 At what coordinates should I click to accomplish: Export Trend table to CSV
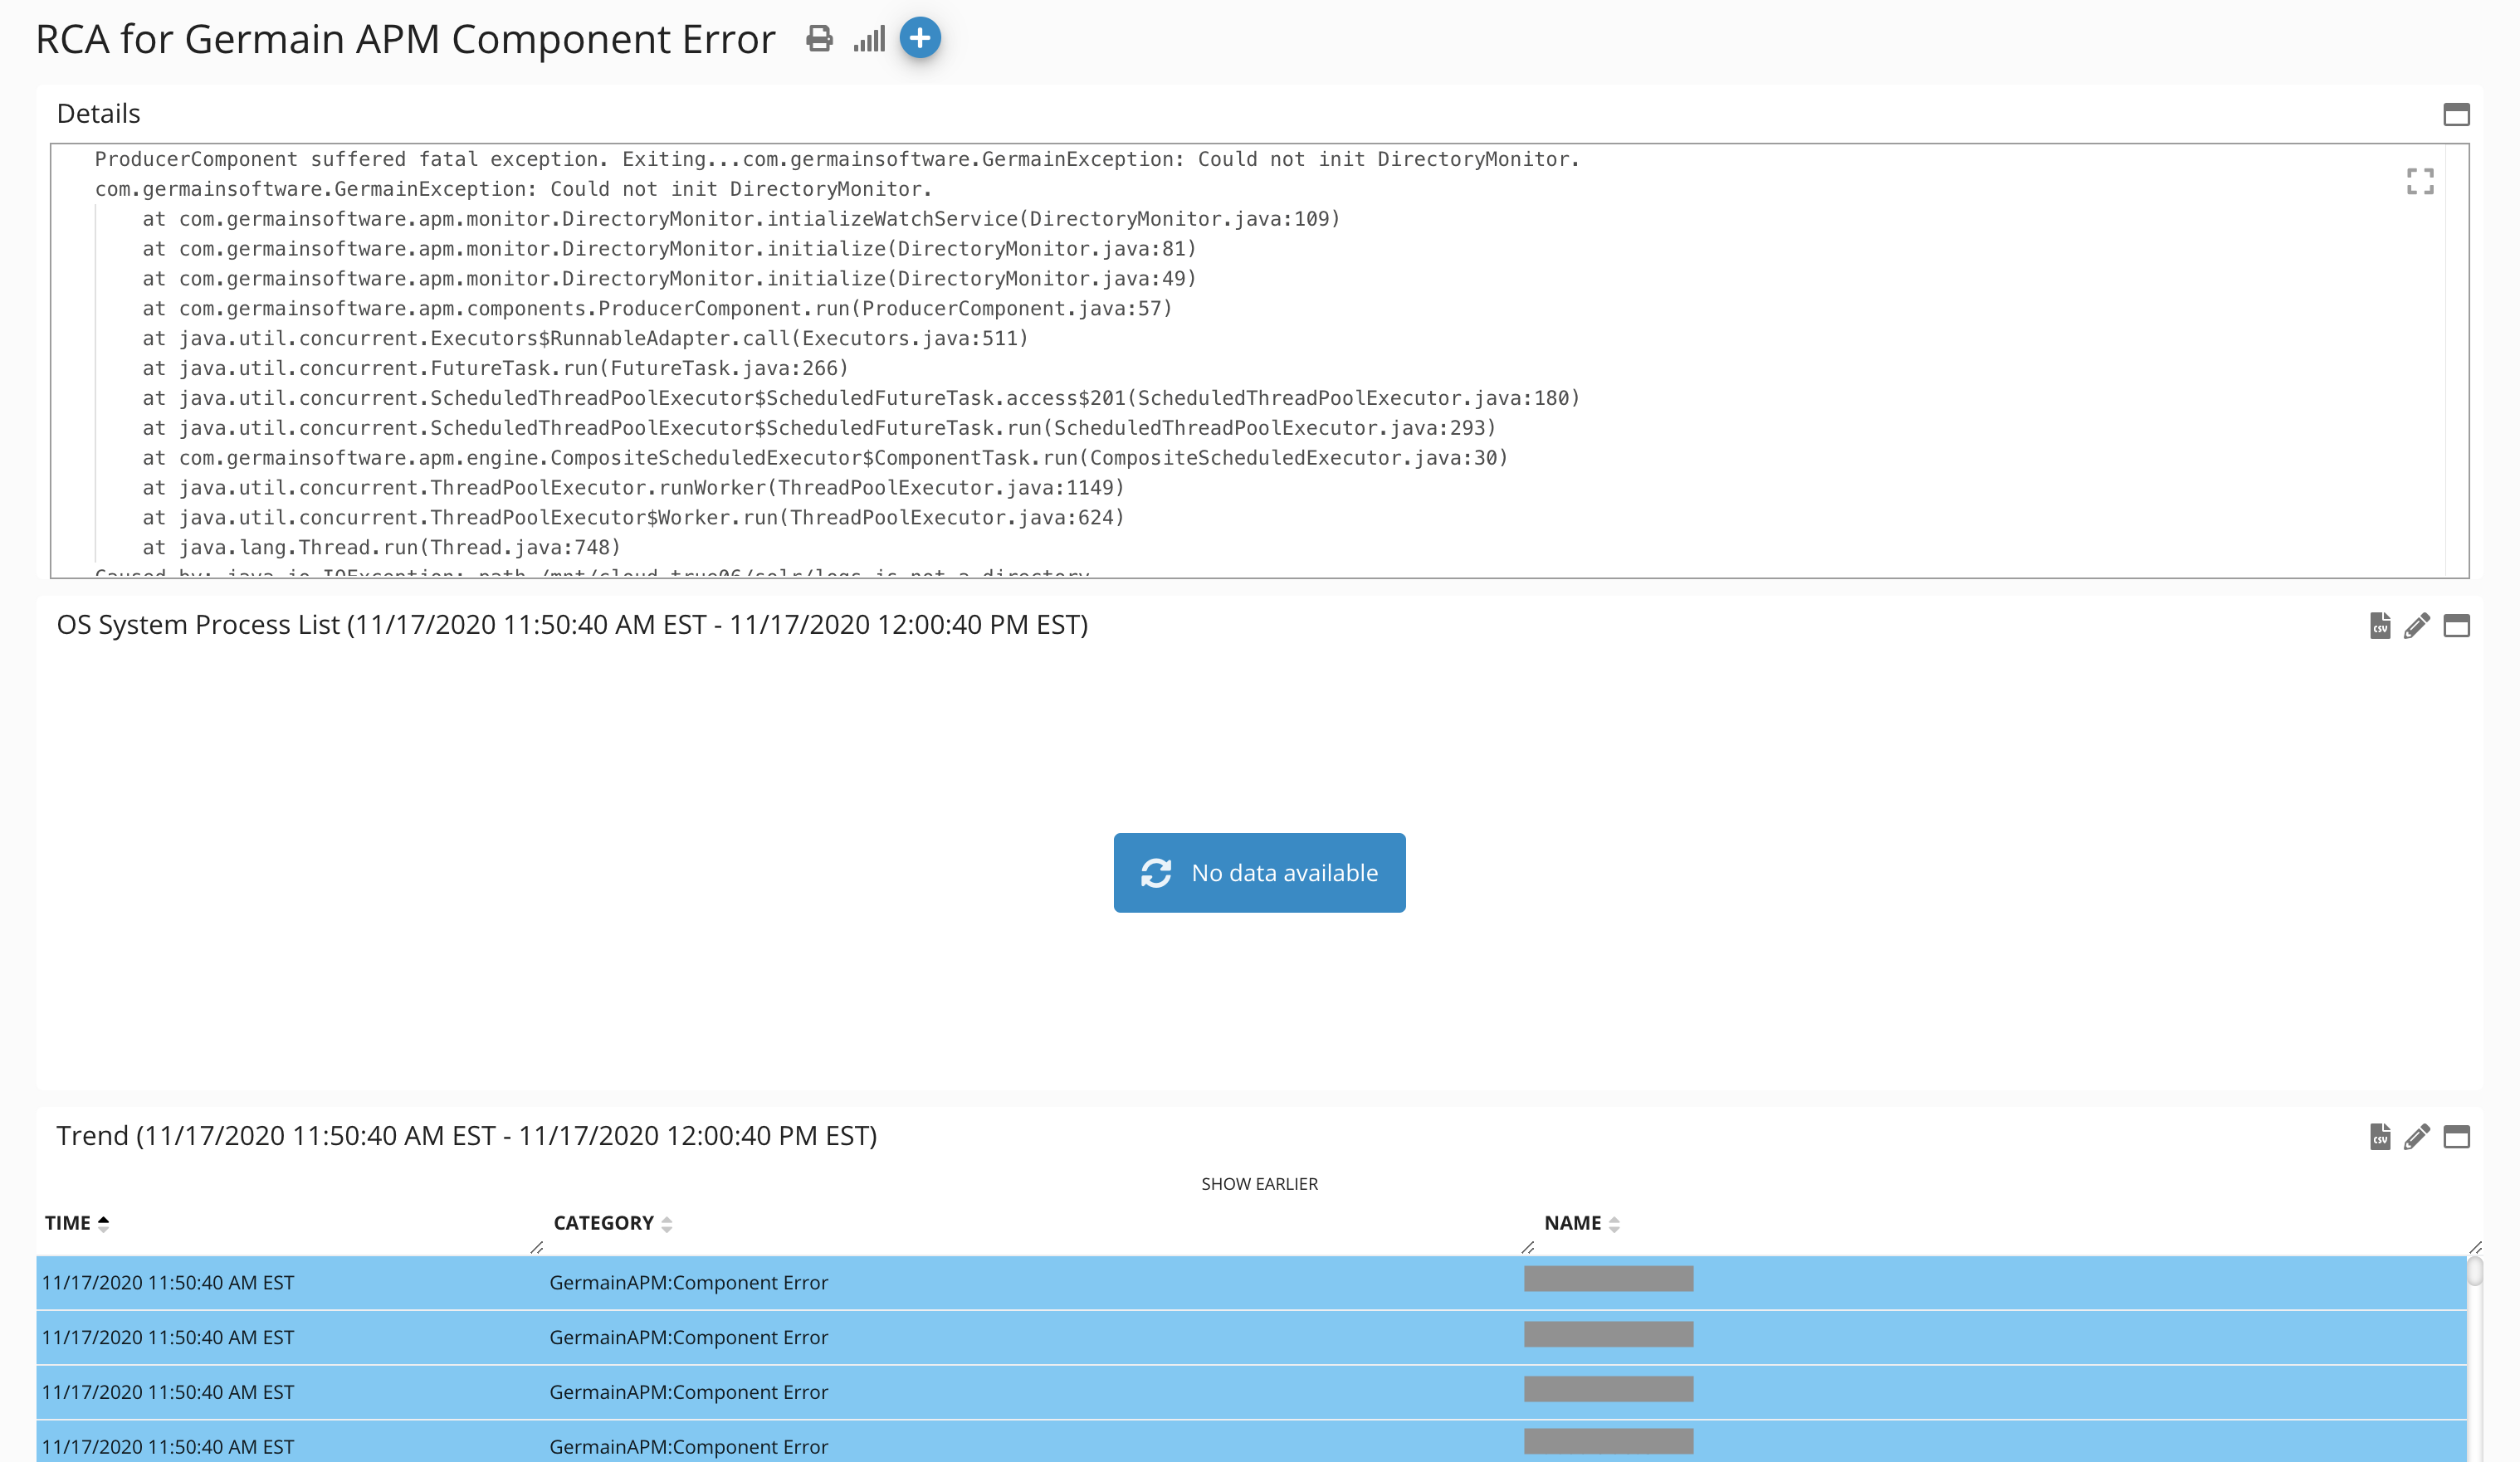2380,1136
